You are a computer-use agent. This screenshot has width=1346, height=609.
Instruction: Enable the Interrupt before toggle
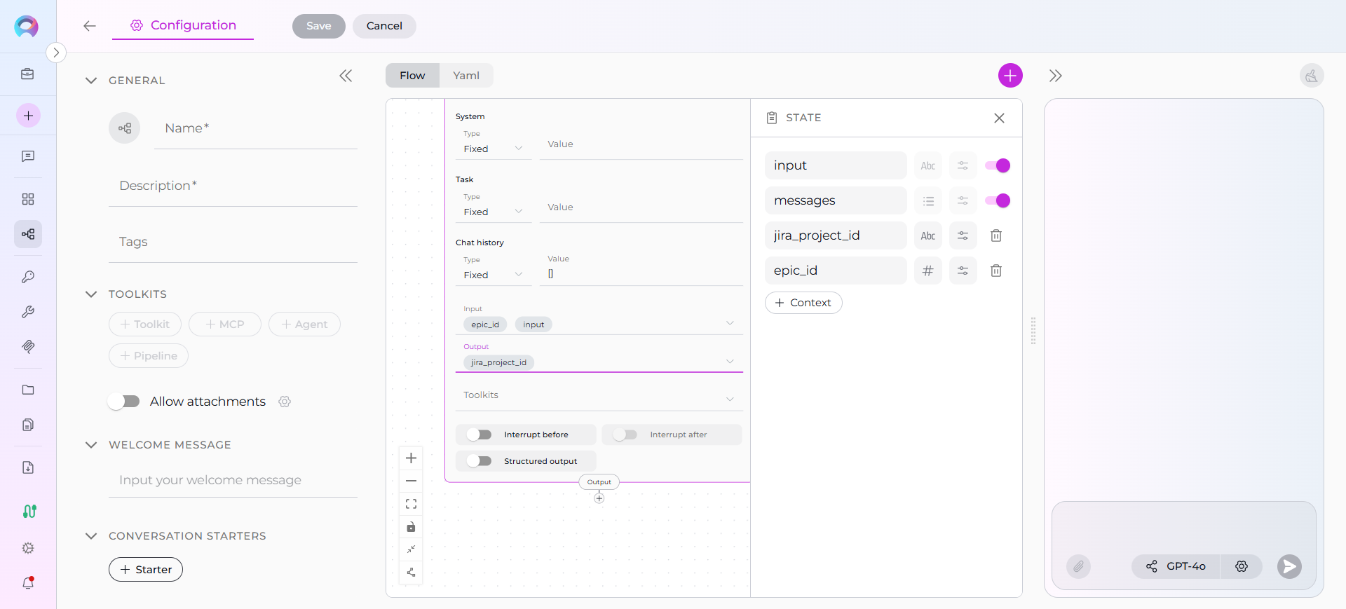(480, 434)
